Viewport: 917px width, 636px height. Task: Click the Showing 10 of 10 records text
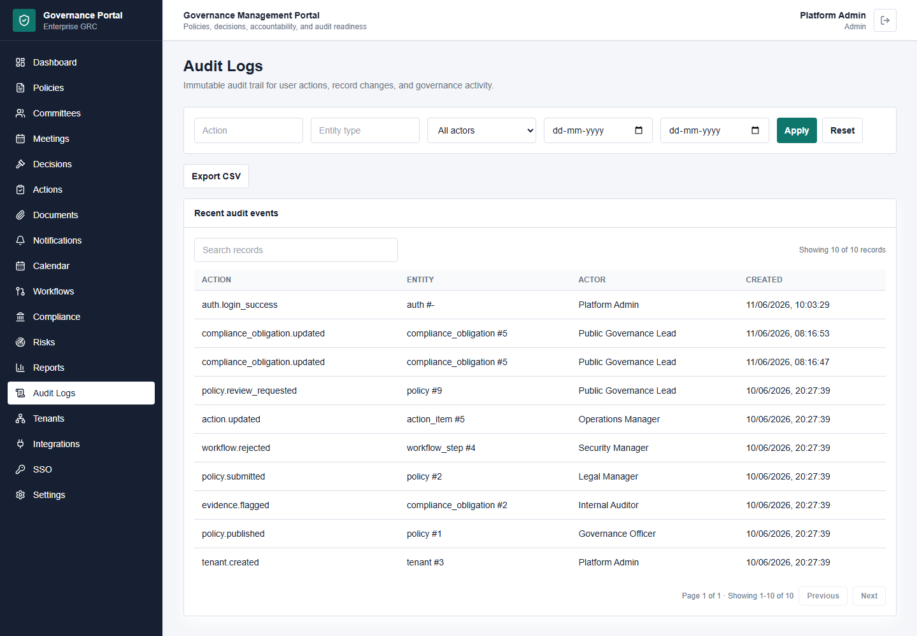[842, 250]
